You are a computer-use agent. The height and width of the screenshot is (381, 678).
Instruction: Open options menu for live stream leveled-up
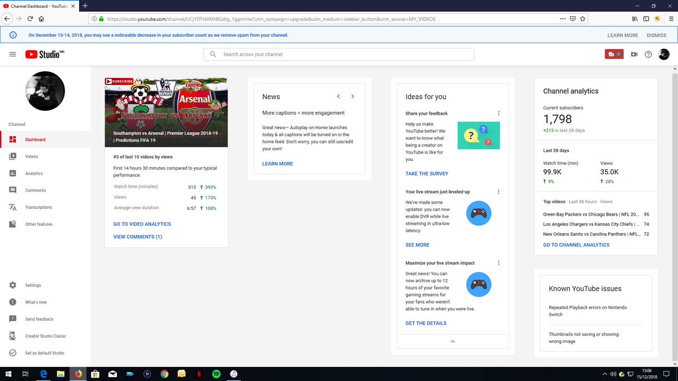tap(498, 191)
